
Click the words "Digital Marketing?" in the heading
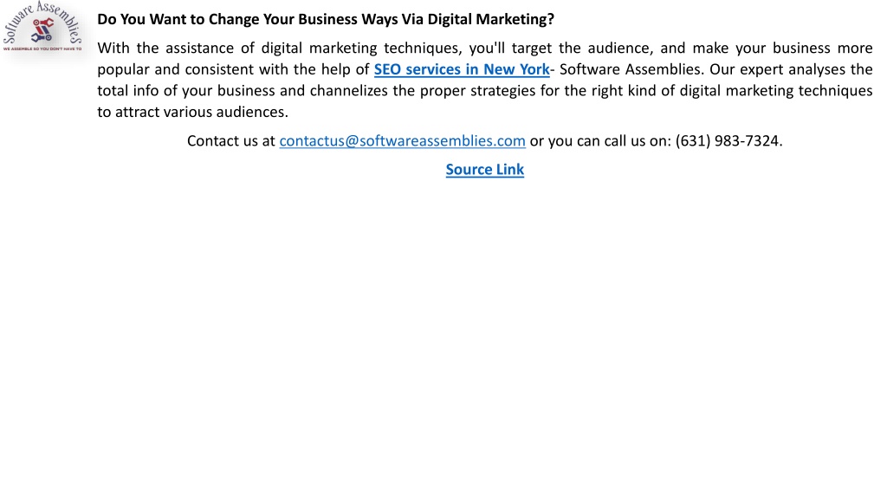pyautogui.click(x=490, y=19)
